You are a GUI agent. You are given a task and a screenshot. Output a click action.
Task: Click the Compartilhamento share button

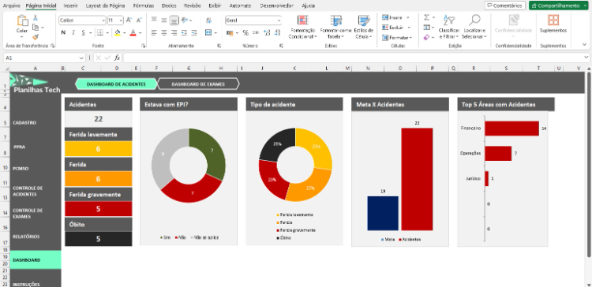coord(558,6)
